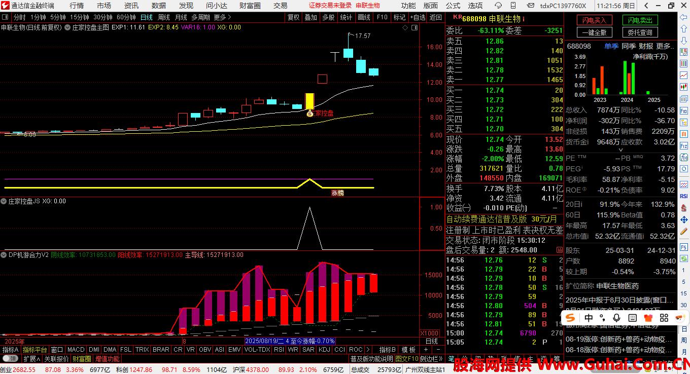Click 卖一 ask price 12.77 row
This screenshot has height=374, width=690.
(504, 80)
